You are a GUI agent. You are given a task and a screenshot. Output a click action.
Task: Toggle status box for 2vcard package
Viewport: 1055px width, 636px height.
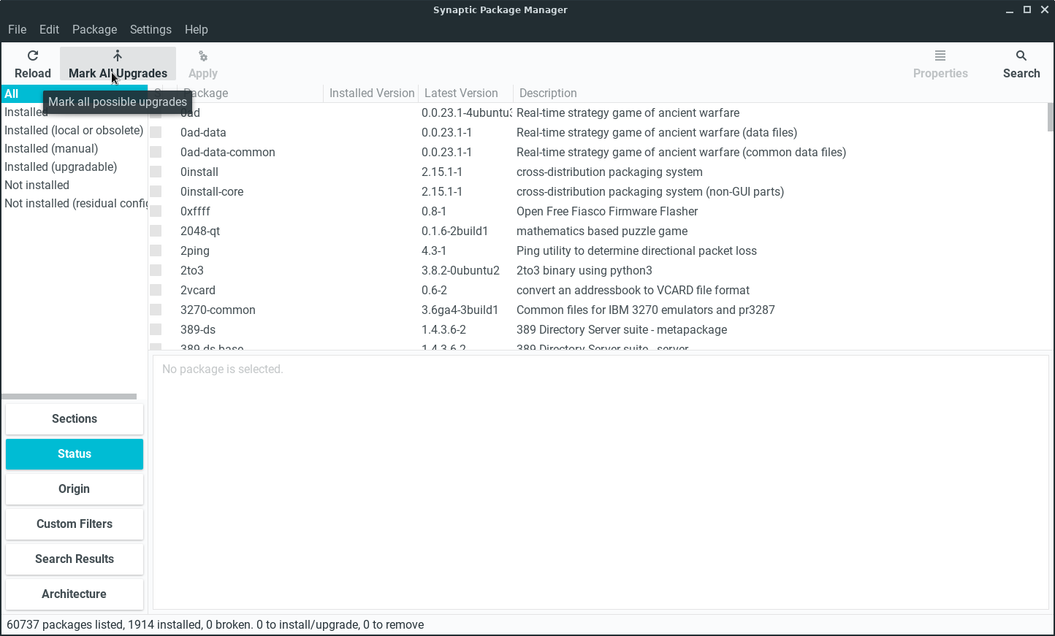pyautogui.click(x=156, y=290)
